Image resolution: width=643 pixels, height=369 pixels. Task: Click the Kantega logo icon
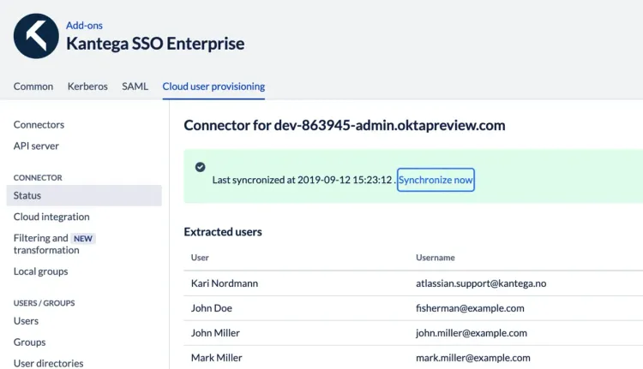[x=36, y=36]
